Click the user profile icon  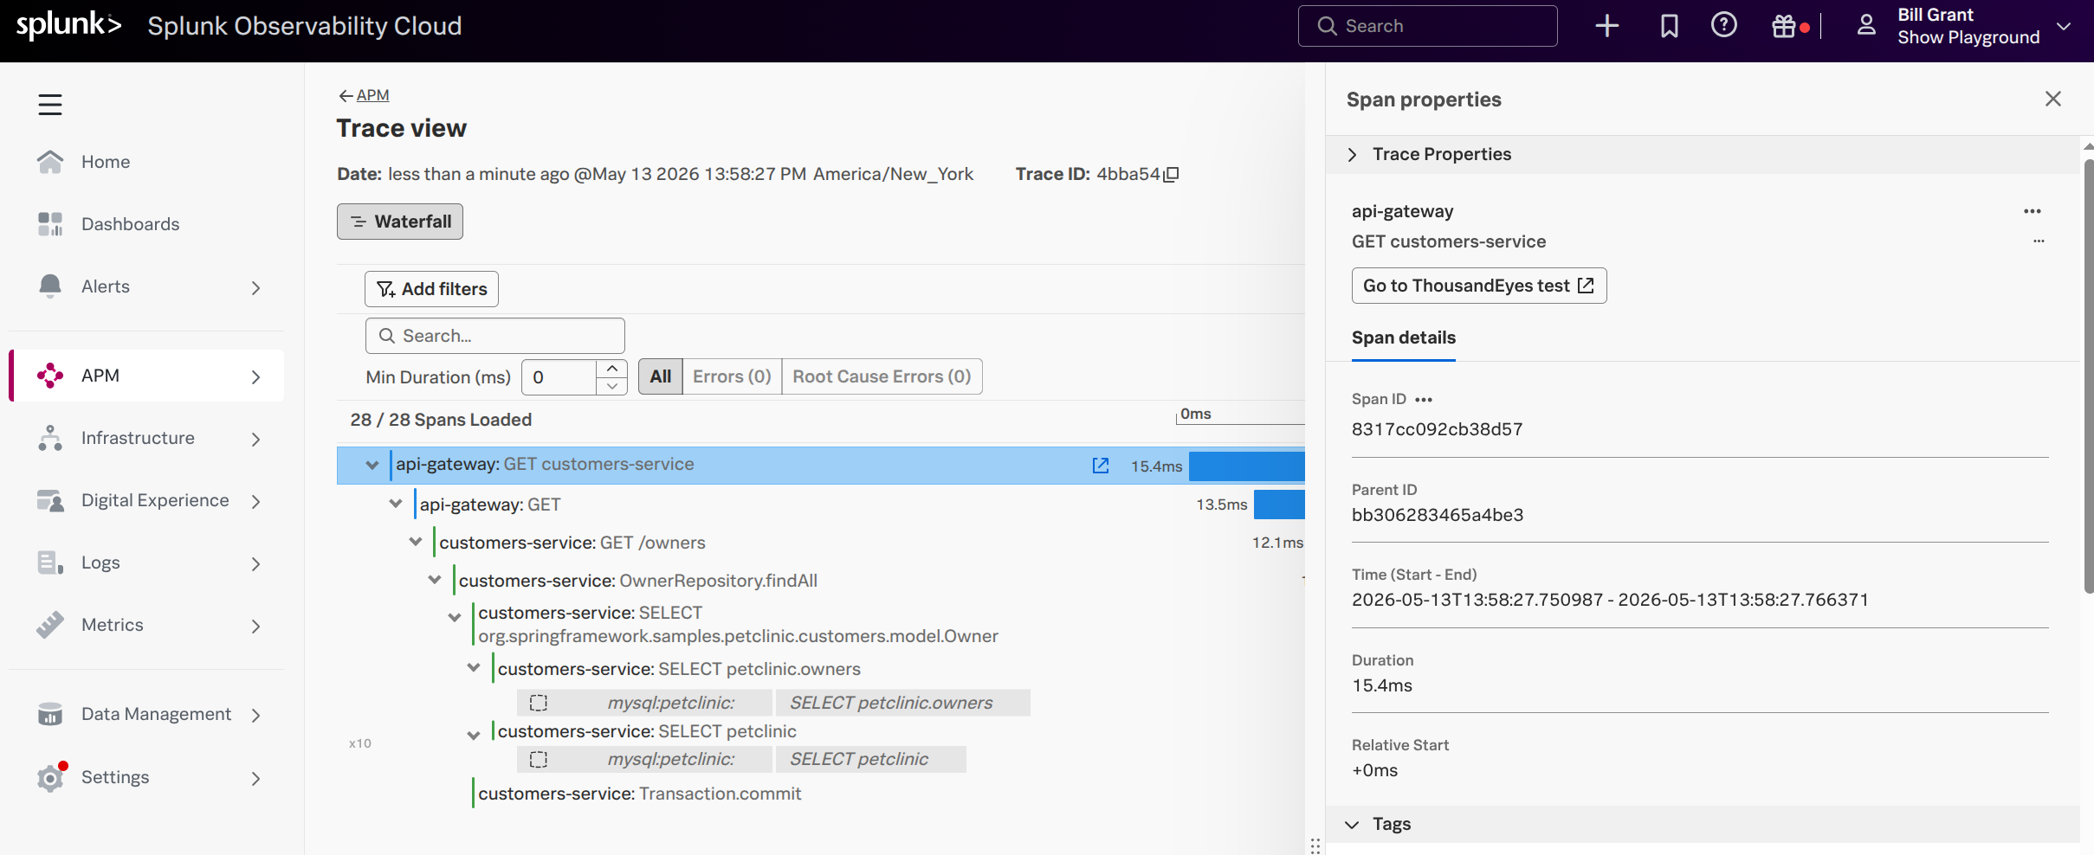1866,25
